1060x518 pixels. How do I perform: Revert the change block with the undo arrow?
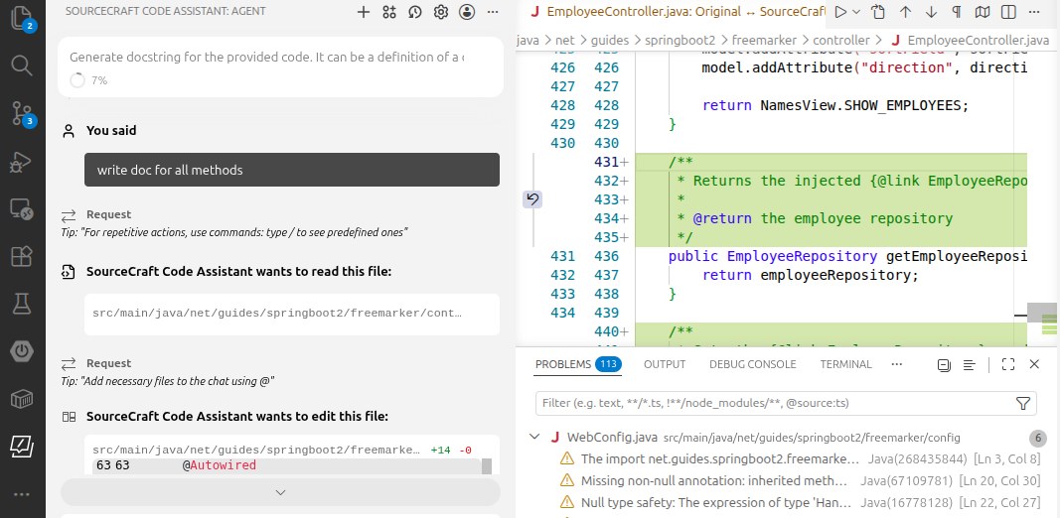pos(532,199)
